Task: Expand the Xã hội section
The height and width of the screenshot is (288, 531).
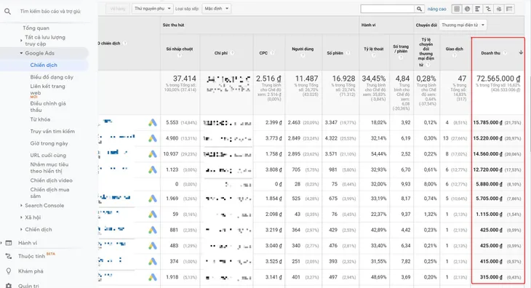Action: [x=21, y=217]
